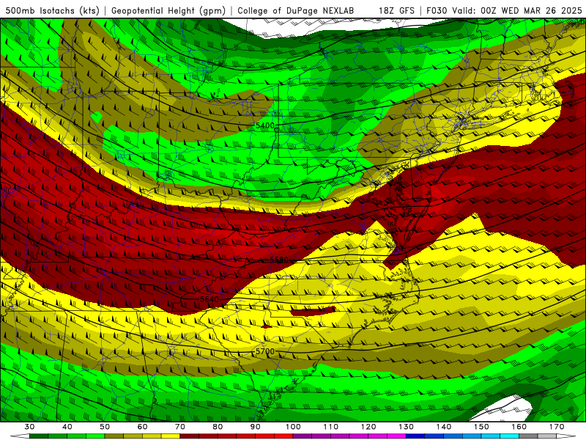Click the 5640 height contour label
The height and width of the screenshot is (440, 586).
point(209,299)
